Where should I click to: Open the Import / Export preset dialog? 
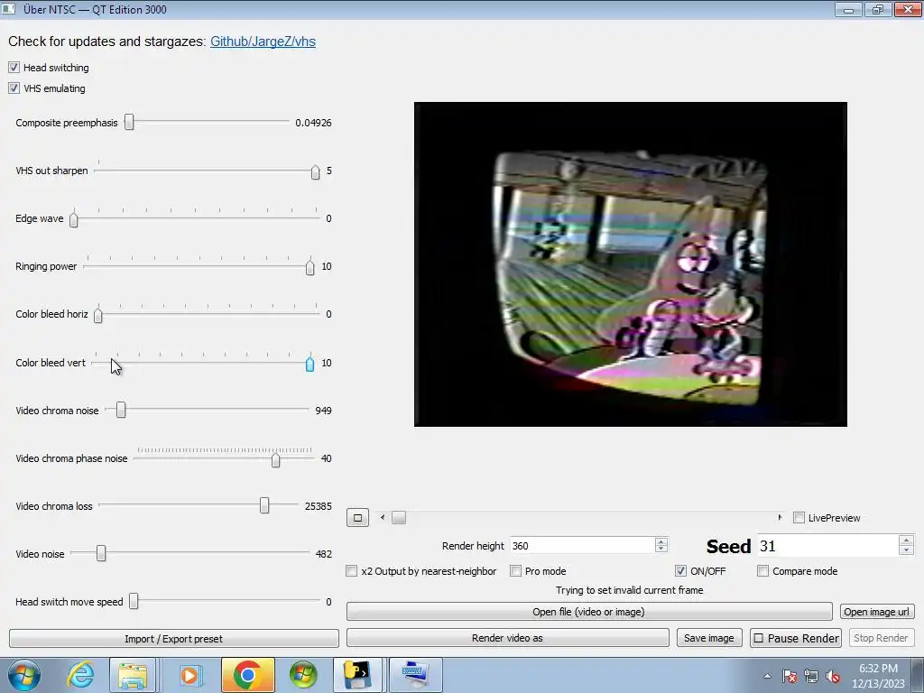click(x=174, y=638)
